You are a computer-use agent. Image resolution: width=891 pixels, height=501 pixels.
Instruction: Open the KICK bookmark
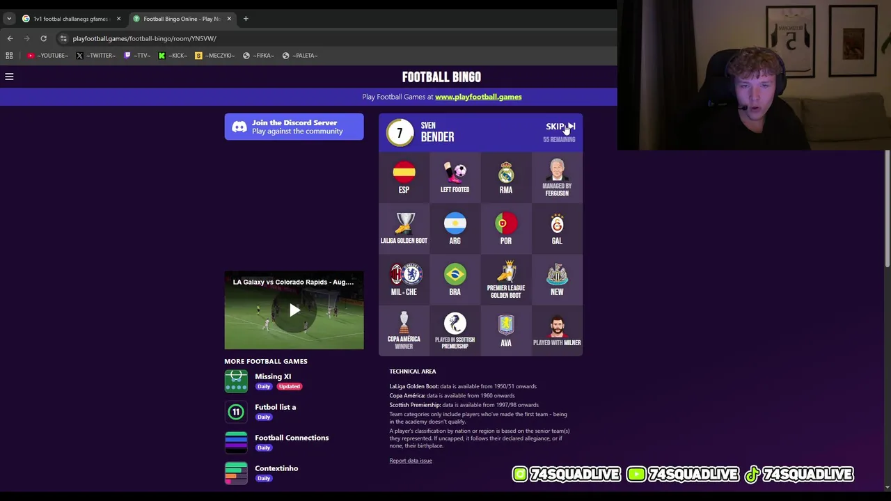click(x=173, y=56)
